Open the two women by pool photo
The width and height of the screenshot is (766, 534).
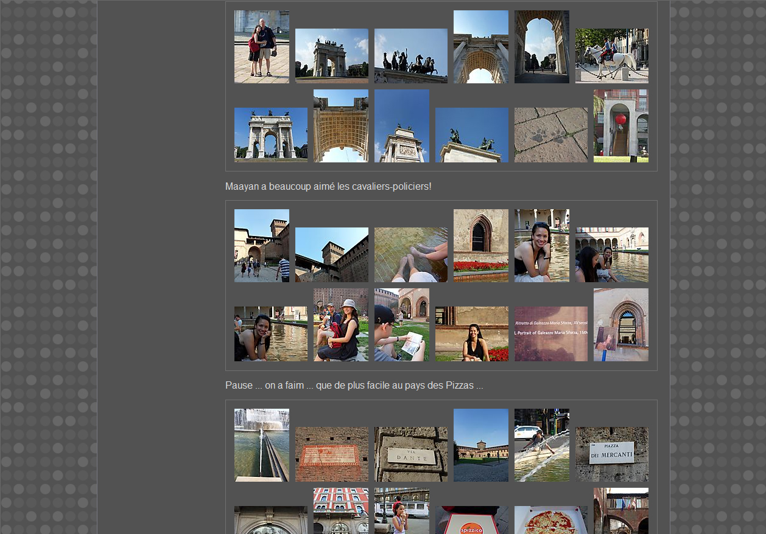point(611,255)
